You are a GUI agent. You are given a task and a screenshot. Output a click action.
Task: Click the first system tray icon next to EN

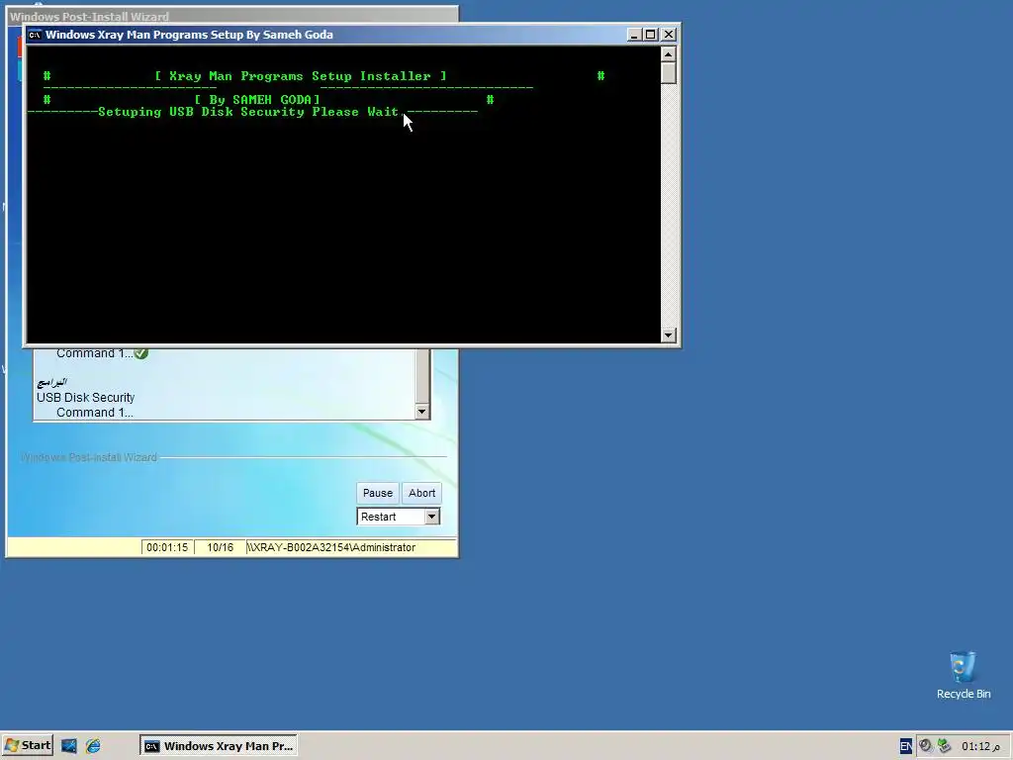click(926, 746)
